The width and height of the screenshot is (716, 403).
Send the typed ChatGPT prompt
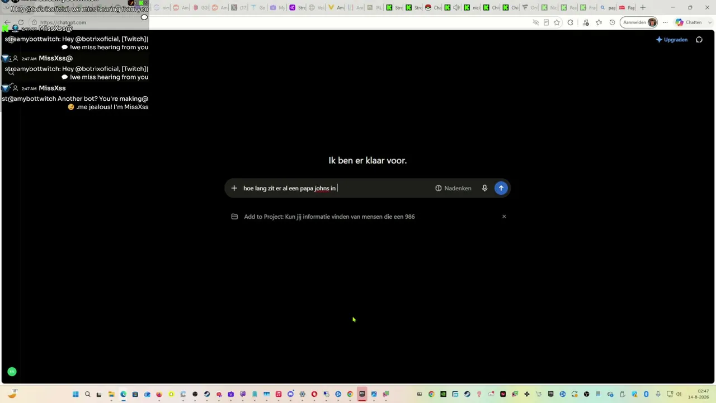(501, 188)
